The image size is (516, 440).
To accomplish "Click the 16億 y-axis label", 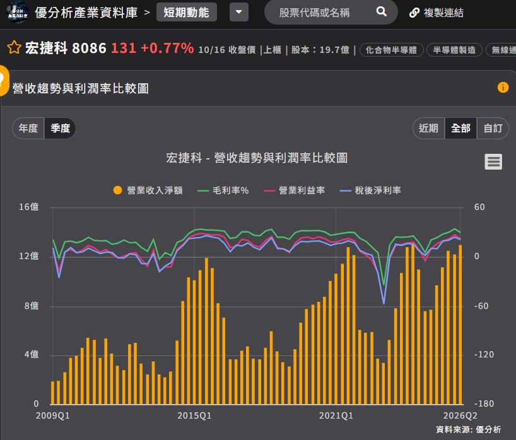I will 28,207.
